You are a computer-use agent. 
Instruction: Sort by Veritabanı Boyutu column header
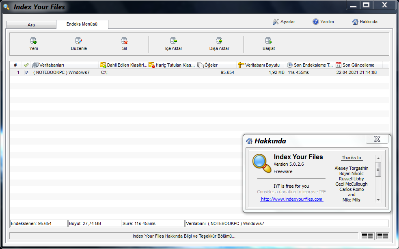(x=261, y=65)
